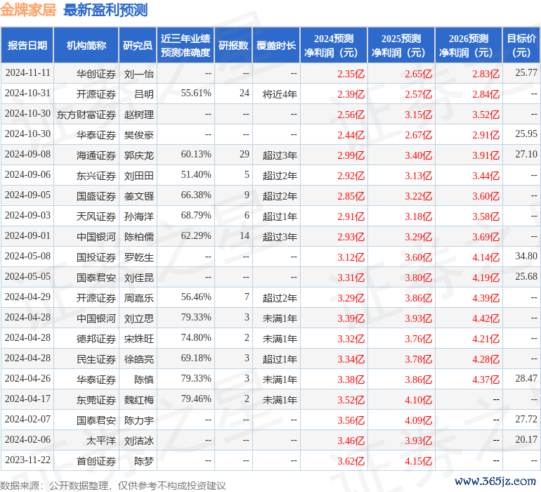This screenshot has height=492, width=541.
Task: Click target price 25.68
Action: click(526, 276)
